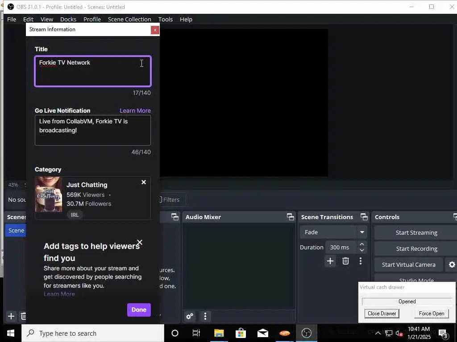Click Close Drawer in Virtual cash drawer
The height and width of the screenshot is (342, 457).
click(x=382, y=313)
